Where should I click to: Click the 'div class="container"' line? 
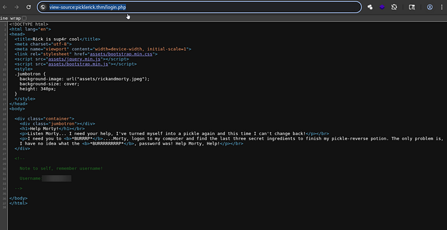point(45,119)
